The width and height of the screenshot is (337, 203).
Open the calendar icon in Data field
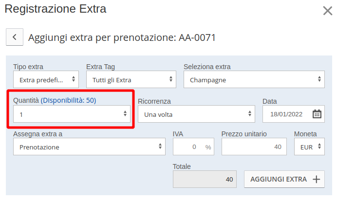tap(317, 114)
